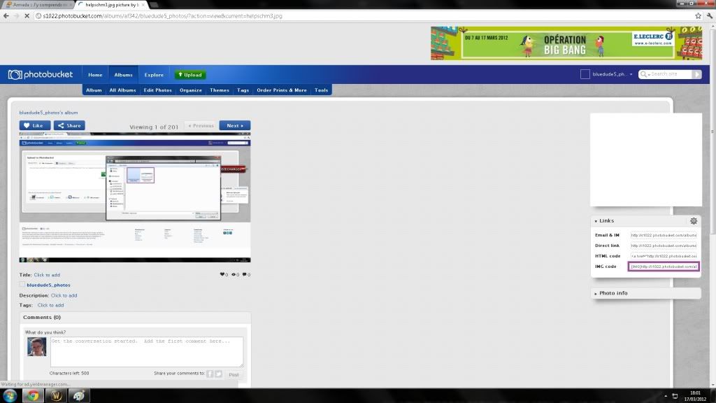Open the bluedude5_photos profile link
The image size is (716, 403).
click(x=48, y=285)
